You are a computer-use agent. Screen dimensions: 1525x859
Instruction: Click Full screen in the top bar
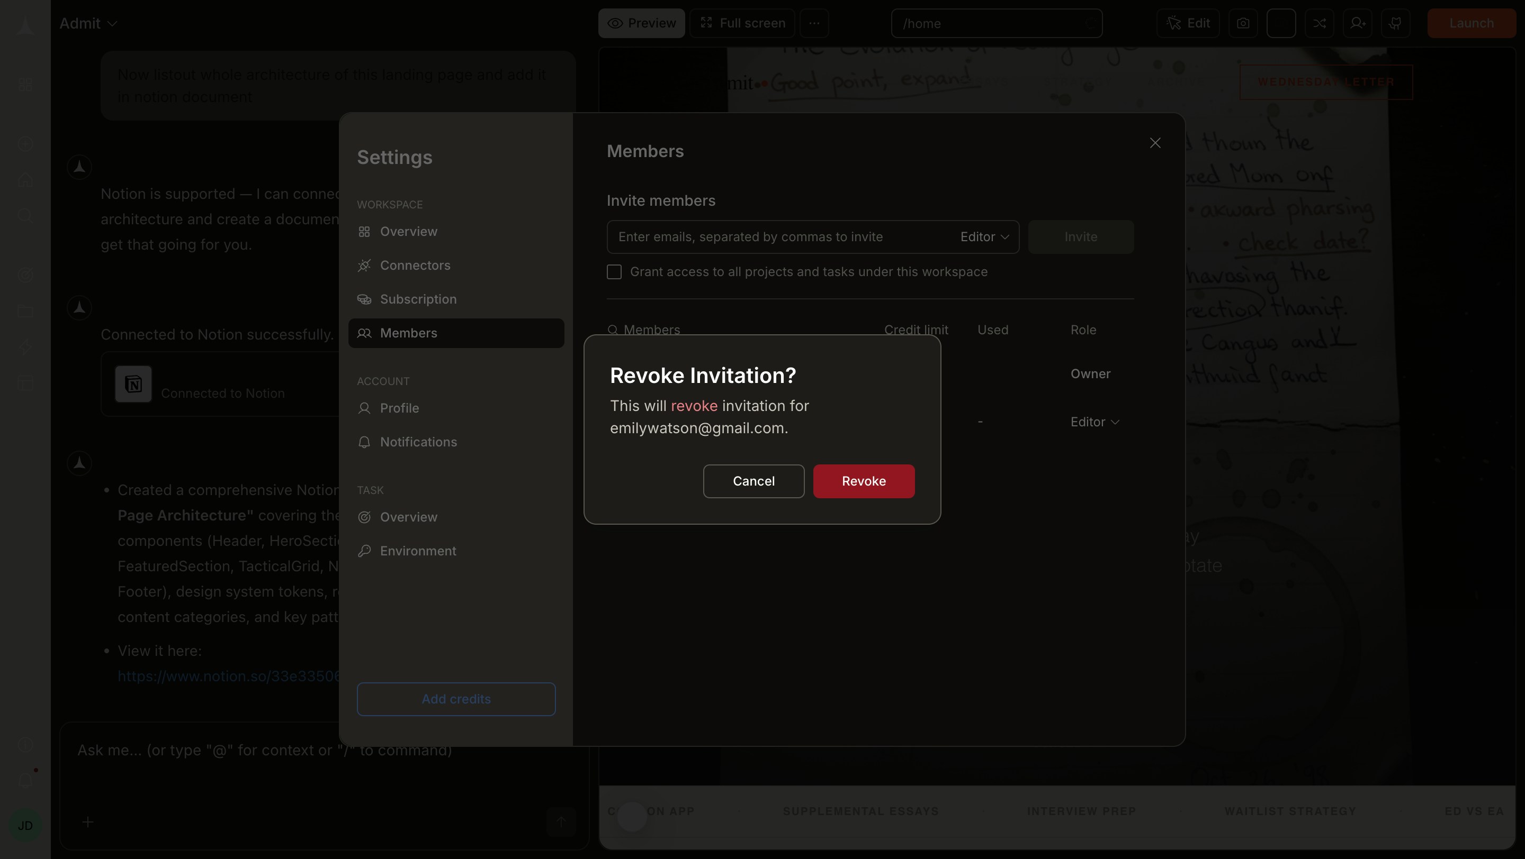742,23
